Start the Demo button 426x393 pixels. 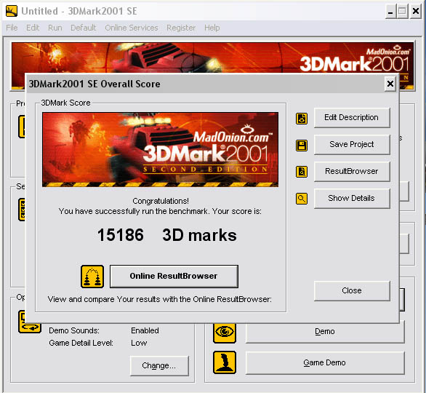coord(325,332)
